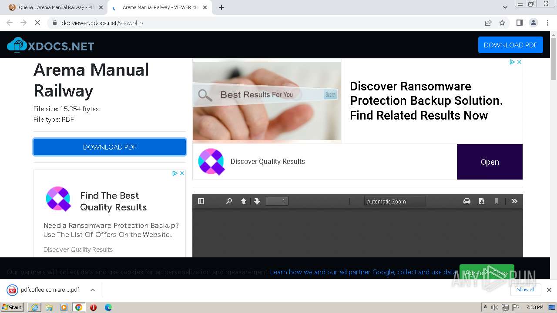
Task: Toggle the PDF viewer sidebar
Action: 201,201
